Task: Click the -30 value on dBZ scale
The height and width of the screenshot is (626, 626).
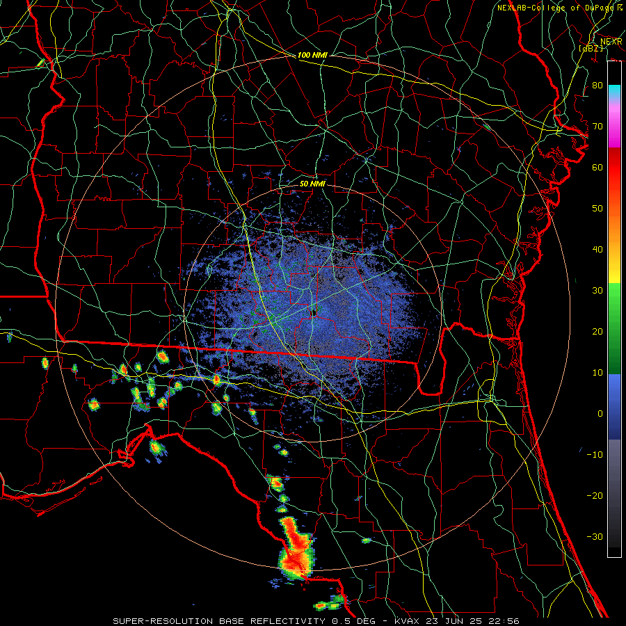Action: click(595, 536)
